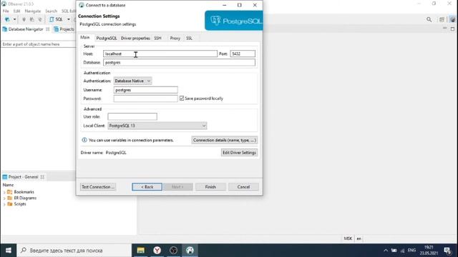The width and height of the screenshot is (458, 257).
Task: Click the minimize editor area icon
Action: [x=444, y=29]
